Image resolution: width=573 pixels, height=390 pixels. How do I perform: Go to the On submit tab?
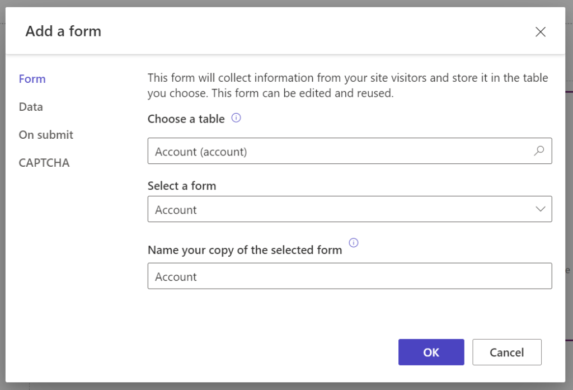coord(46,135)
